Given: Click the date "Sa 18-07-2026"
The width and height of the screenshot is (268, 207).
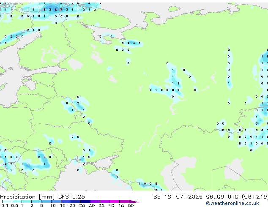Looking at the screenshot, I should tap(178, 197).
